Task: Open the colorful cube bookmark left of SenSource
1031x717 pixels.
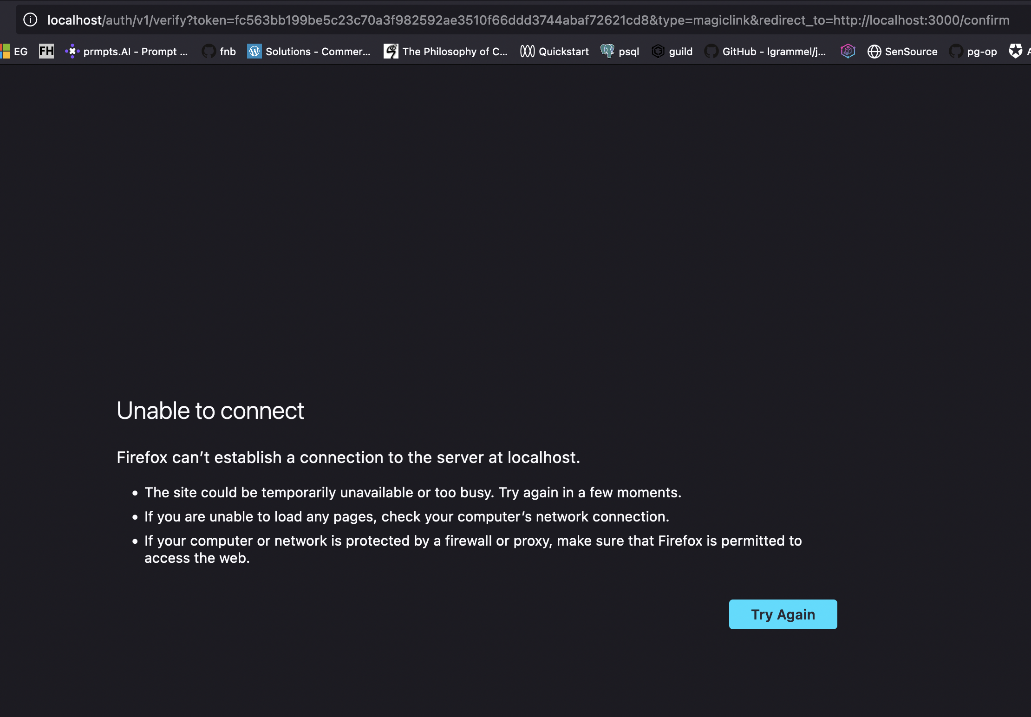Action: (x=848, y=51)
